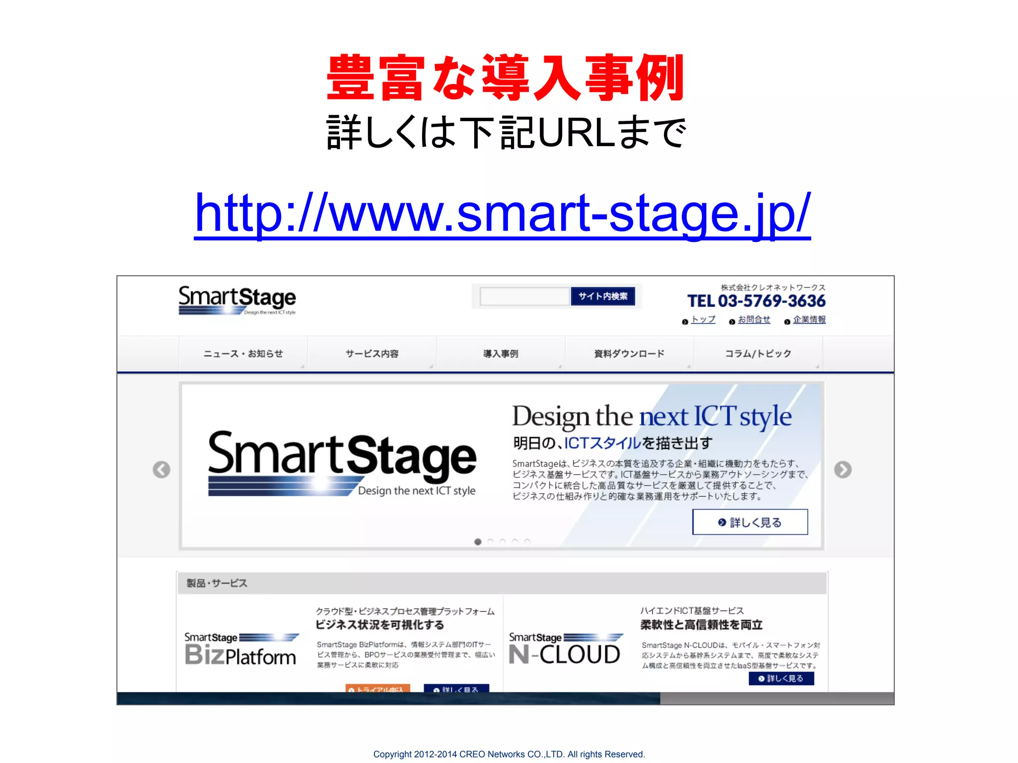
Task: Click the 株式会社クレオネットワークス company name
Action: pos(773,287)
